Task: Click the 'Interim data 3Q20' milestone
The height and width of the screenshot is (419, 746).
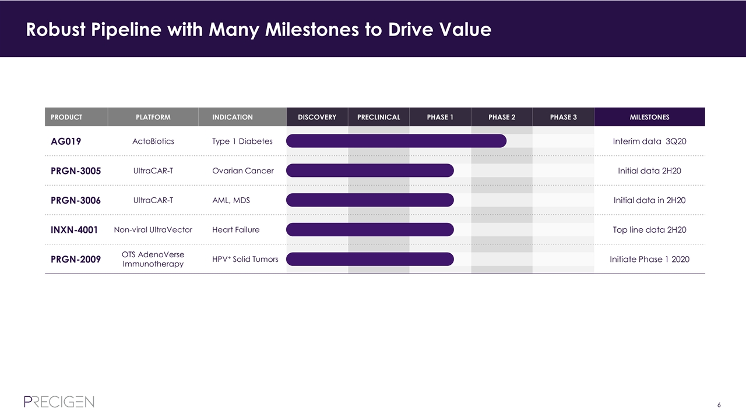Action: (x=649, y=141)
